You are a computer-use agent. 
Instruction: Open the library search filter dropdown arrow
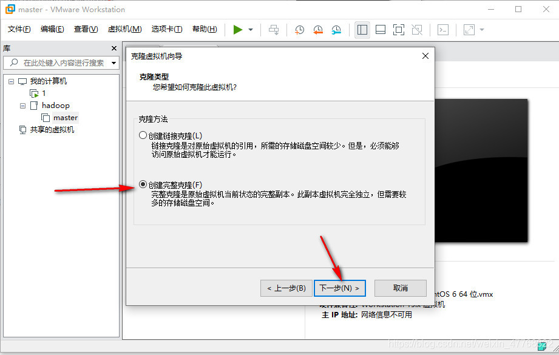(x=113, y=63)
